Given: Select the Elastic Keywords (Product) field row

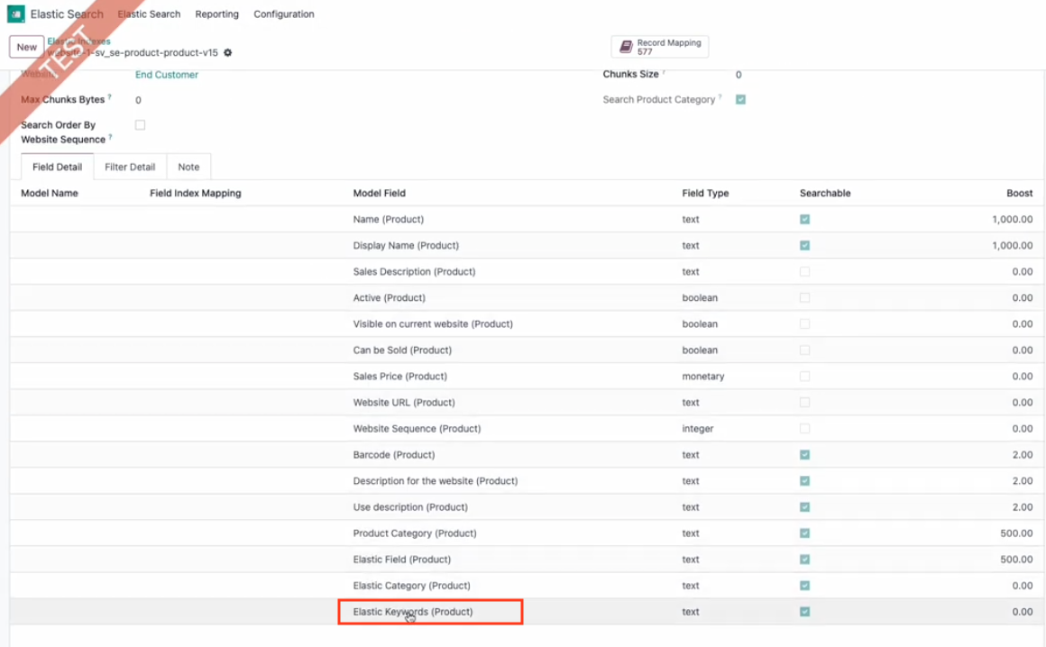Looking at the screenshot, I should (x=413, y=612).
